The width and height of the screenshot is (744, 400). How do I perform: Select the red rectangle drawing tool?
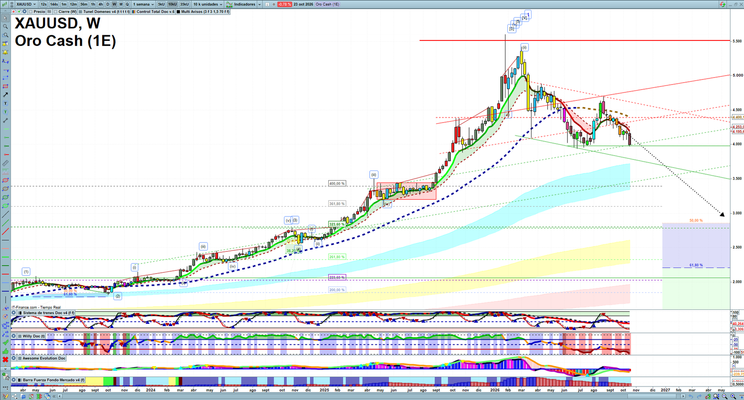[5, 86]
